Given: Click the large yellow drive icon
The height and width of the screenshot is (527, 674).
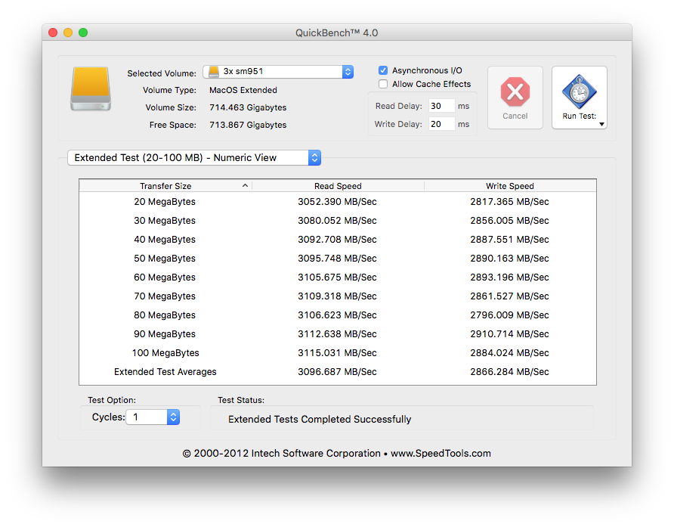Looking at the screenshot, I should pos(91,88).
